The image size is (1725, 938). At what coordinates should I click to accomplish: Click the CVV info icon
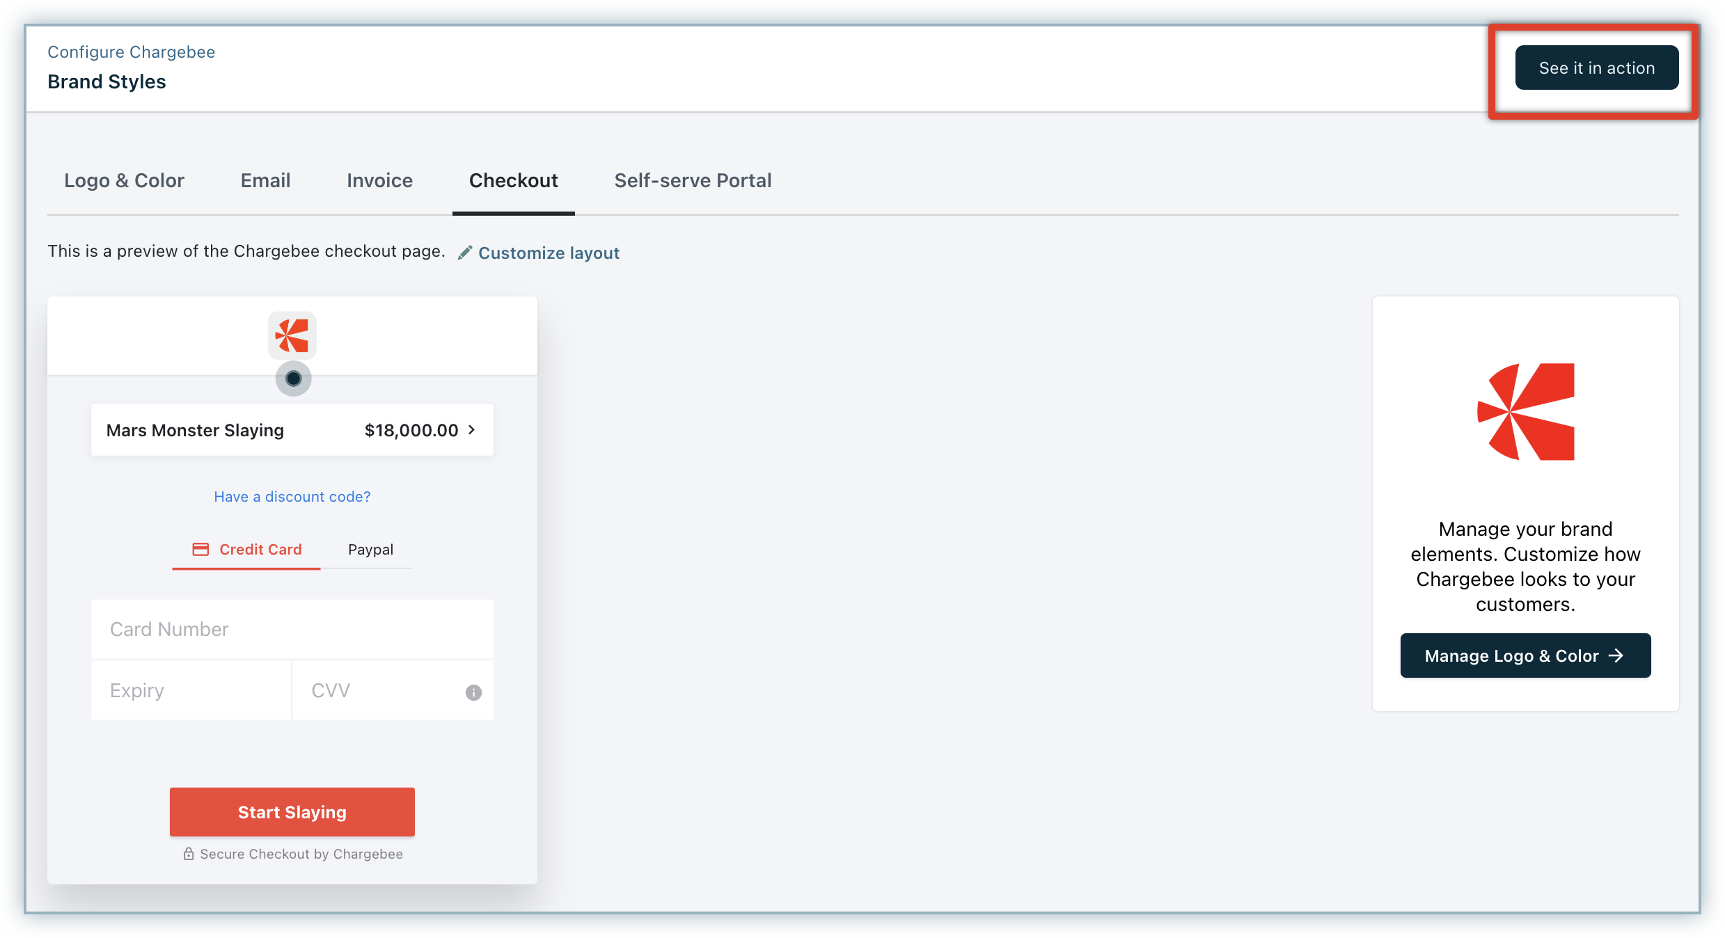coord(473,692)
